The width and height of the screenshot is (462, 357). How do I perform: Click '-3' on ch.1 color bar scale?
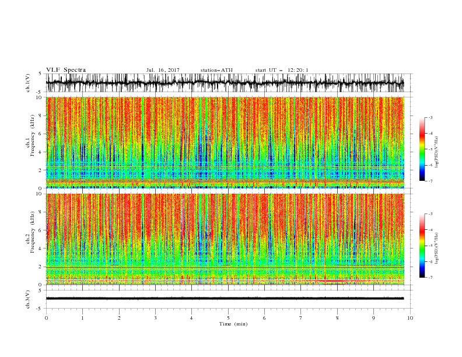pos(430,117)
